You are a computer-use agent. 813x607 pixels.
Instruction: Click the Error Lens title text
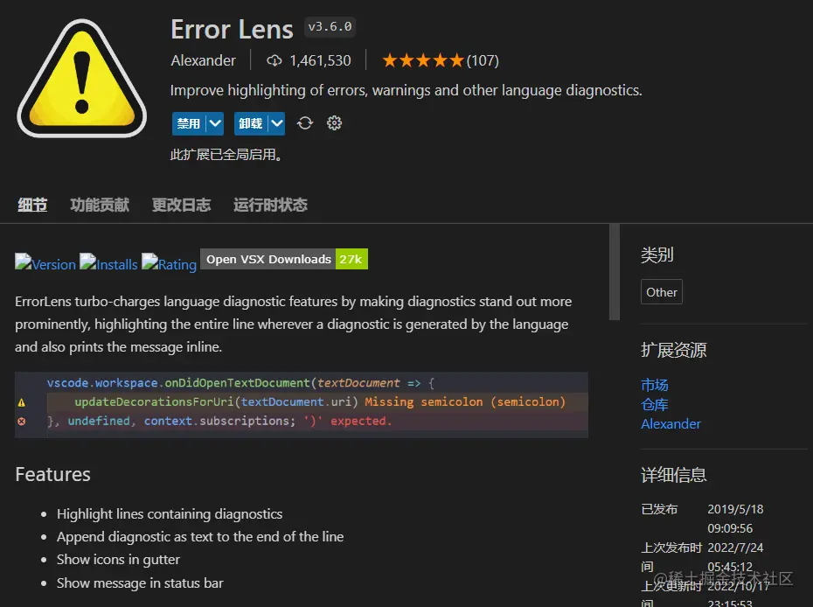pos(232,29)
